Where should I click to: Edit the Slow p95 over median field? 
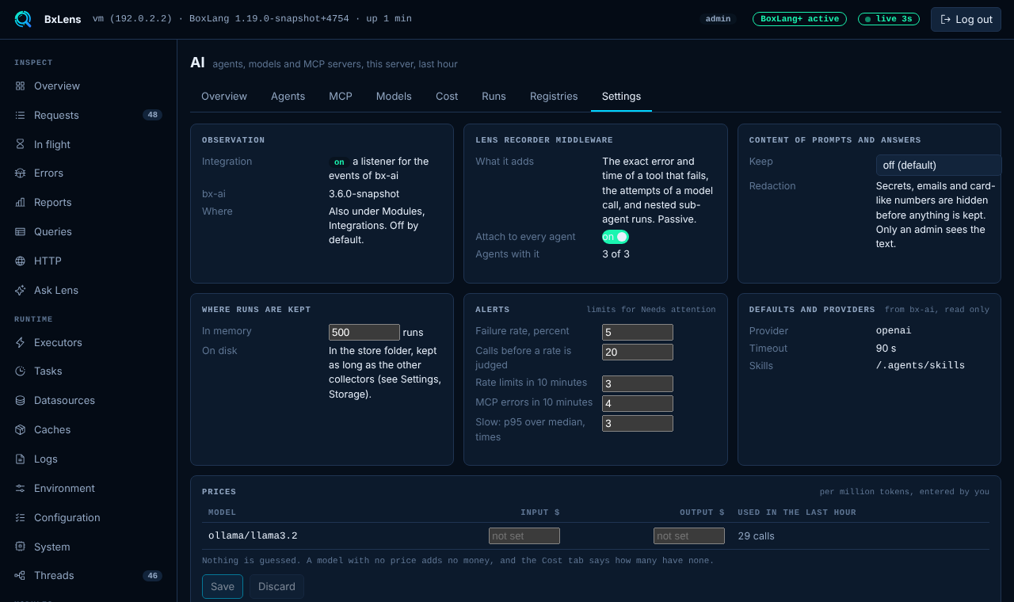638,423
